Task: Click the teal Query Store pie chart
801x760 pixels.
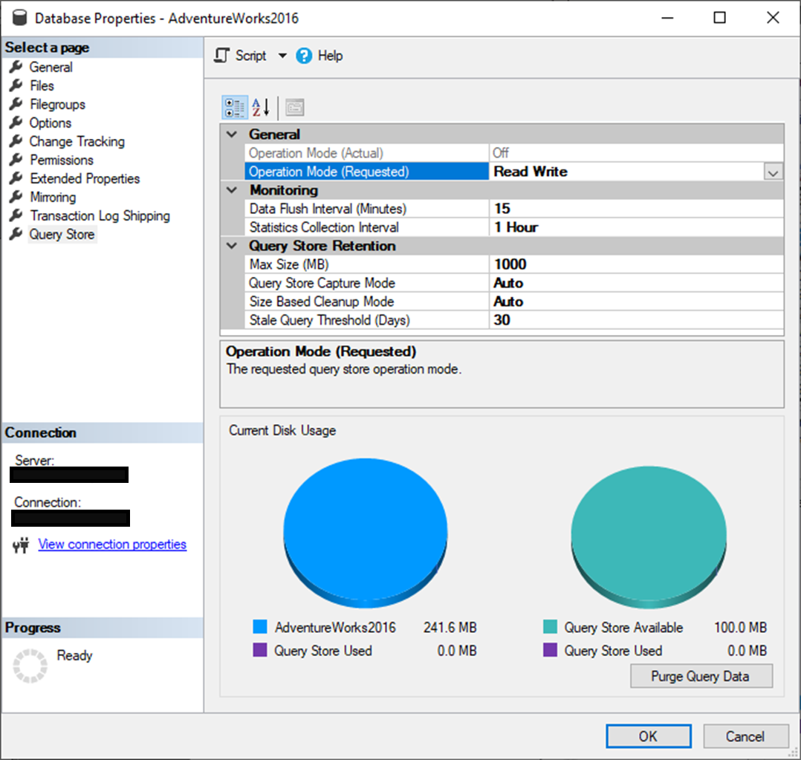Action: (x=649, y=537)
